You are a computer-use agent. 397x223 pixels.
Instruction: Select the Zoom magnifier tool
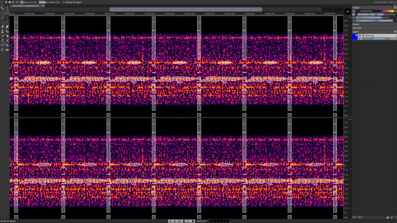7,45
